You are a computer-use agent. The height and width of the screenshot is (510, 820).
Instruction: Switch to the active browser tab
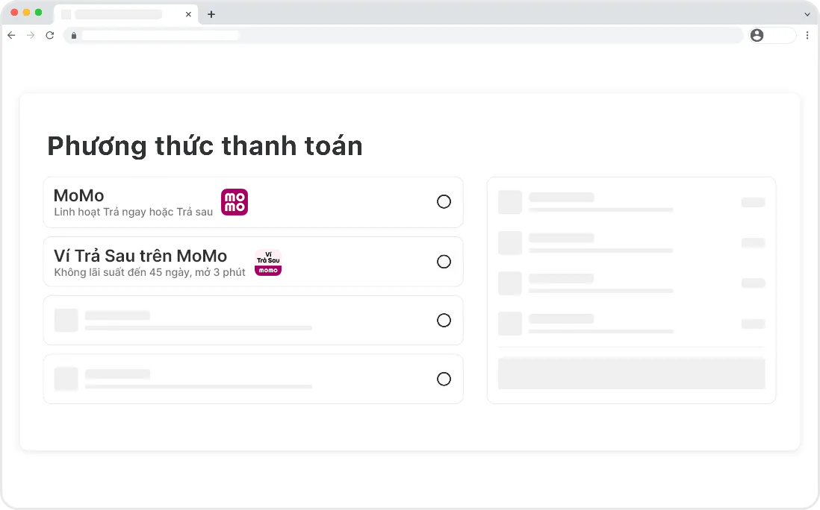(x=119, y=14)
